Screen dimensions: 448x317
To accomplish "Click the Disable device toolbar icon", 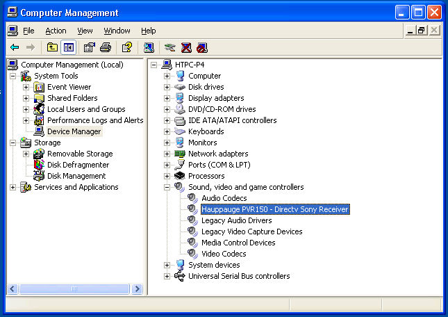I will pos(201,47).
